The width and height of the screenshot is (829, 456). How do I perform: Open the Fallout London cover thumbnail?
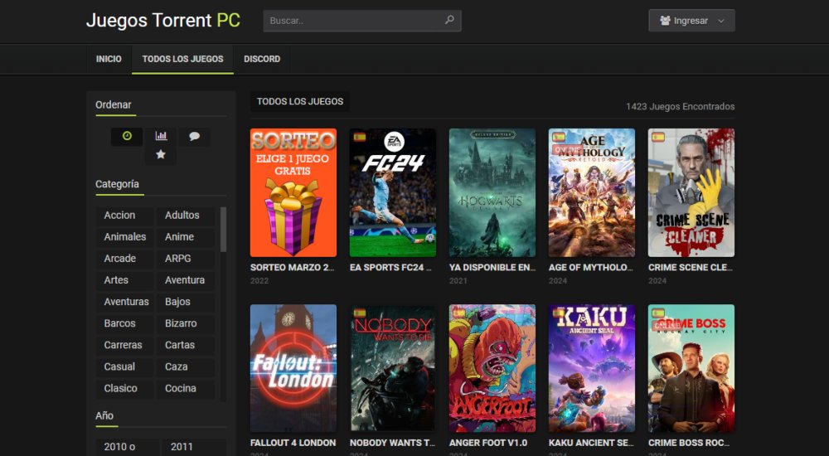click(293, 368)
